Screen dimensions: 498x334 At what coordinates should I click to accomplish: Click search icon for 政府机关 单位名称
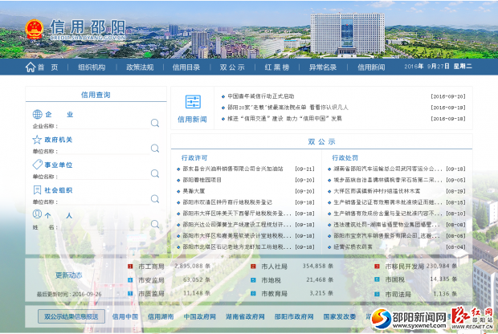point(155,149)
